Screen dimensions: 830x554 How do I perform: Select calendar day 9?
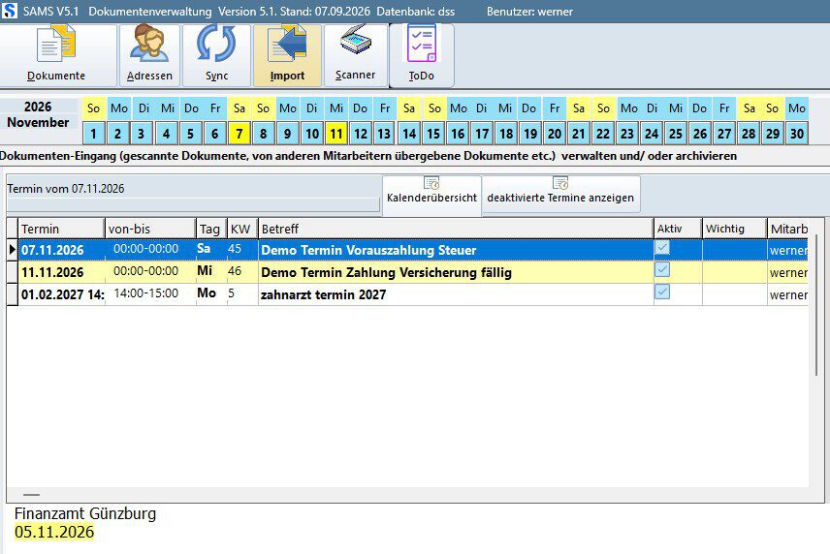point(287,134)
